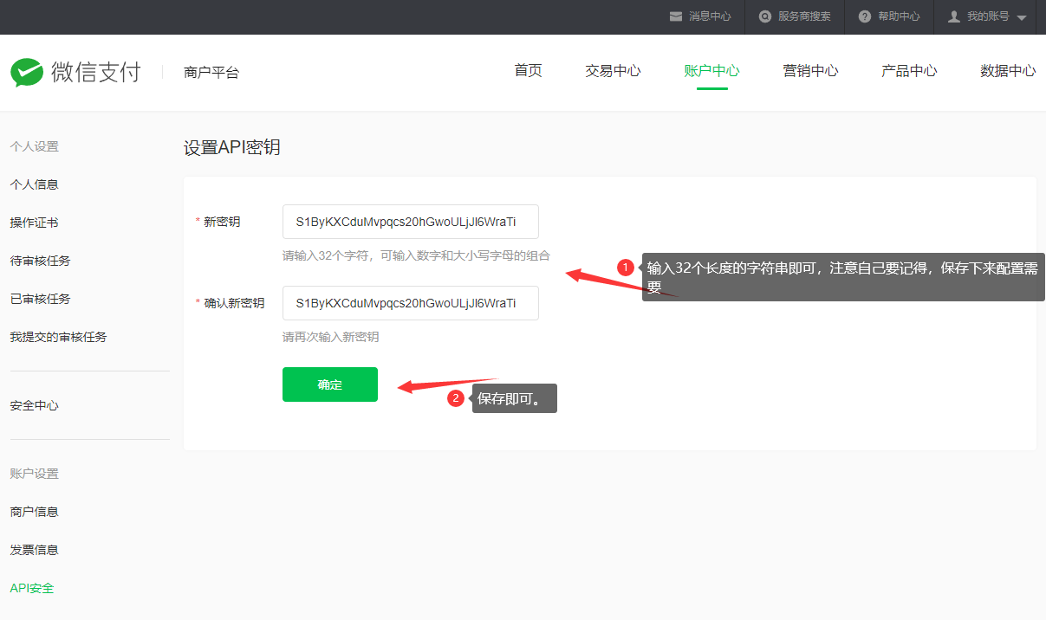Open 商户信息 in the sidebar
Screen dimensions: 1046x620
coord(35,512)
